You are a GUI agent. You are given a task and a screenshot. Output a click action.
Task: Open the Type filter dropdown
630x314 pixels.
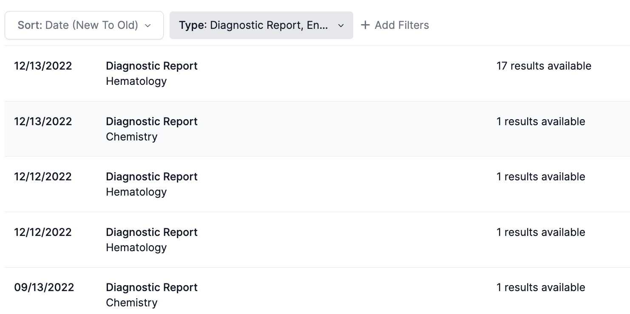pos(261,25)
